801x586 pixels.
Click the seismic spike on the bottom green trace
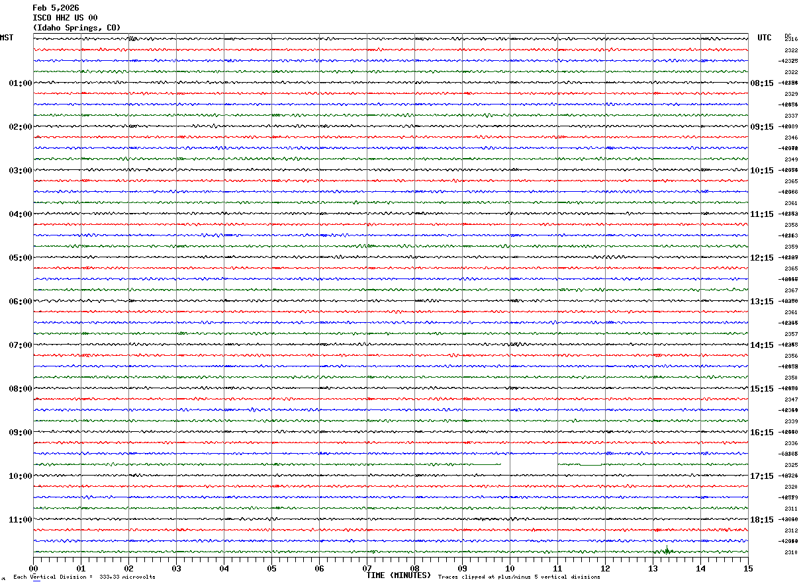[667, 551]
